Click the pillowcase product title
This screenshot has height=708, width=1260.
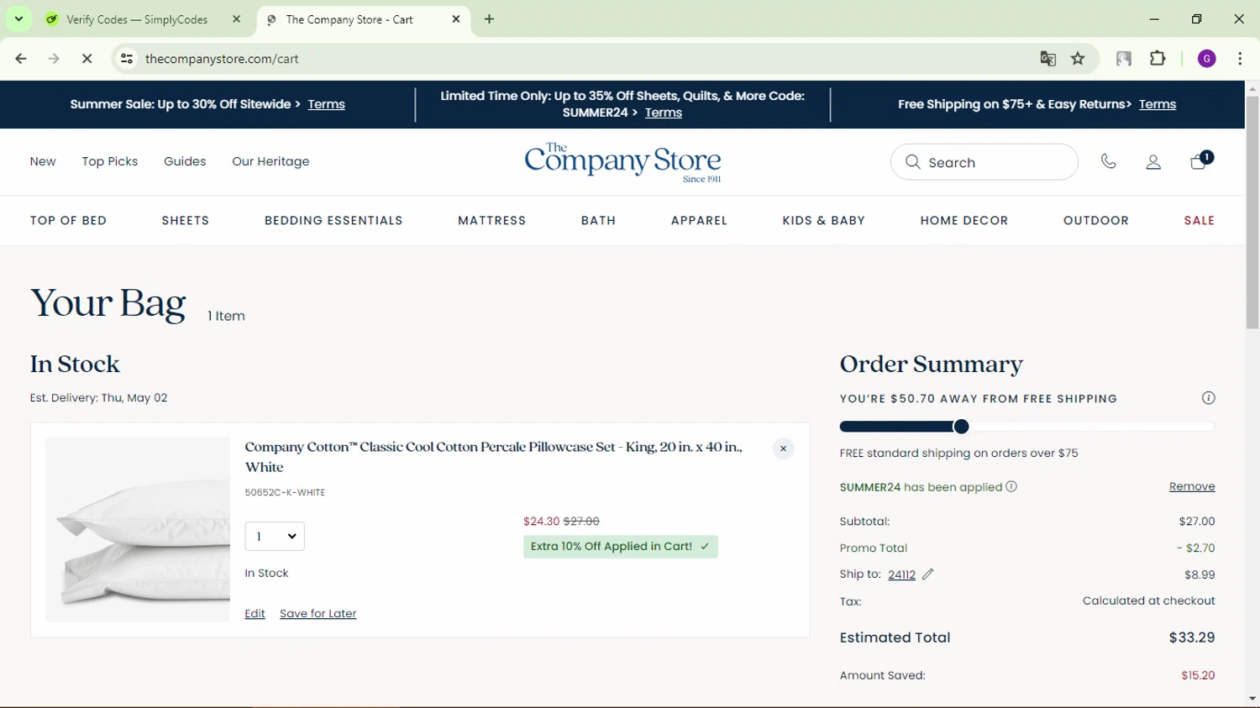click(x=494, y=457)
